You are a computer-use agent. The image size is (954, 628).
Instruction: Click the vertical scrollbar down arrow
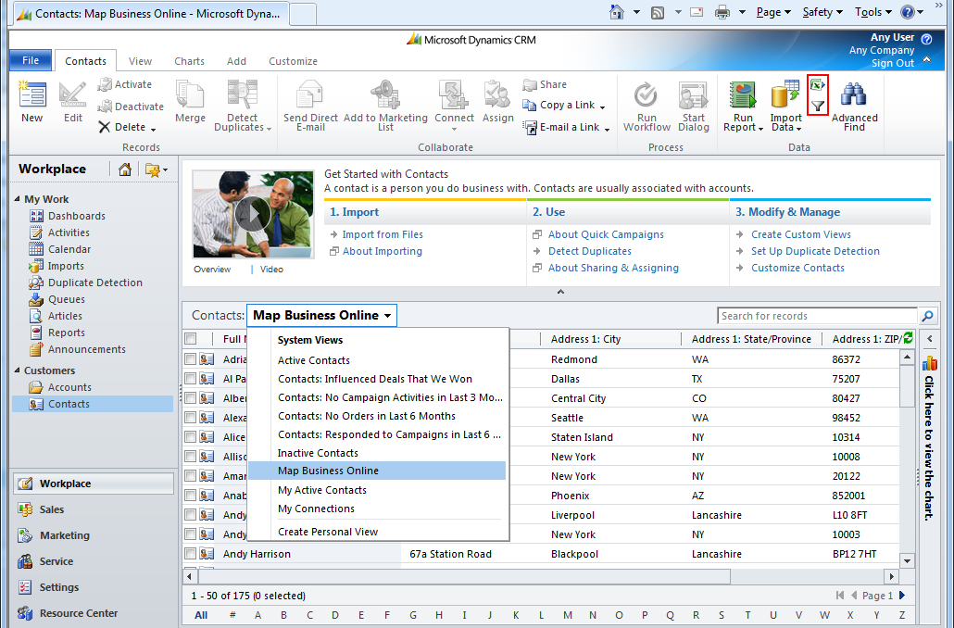(907, 561)
